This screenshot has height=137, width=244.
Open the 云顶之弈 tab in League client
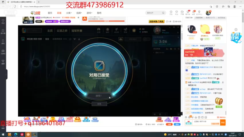click(62, 31)
